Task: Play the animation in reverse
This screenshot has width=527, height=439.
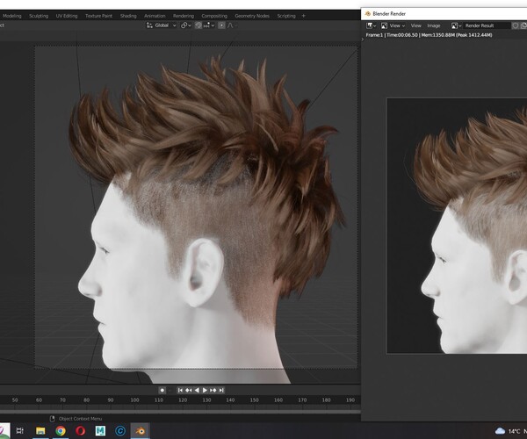Action: tap(197, 391)
